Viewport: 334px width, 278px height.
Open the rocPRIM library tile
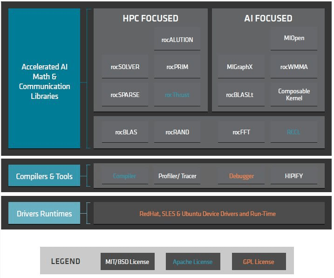(x=177, y=67)
